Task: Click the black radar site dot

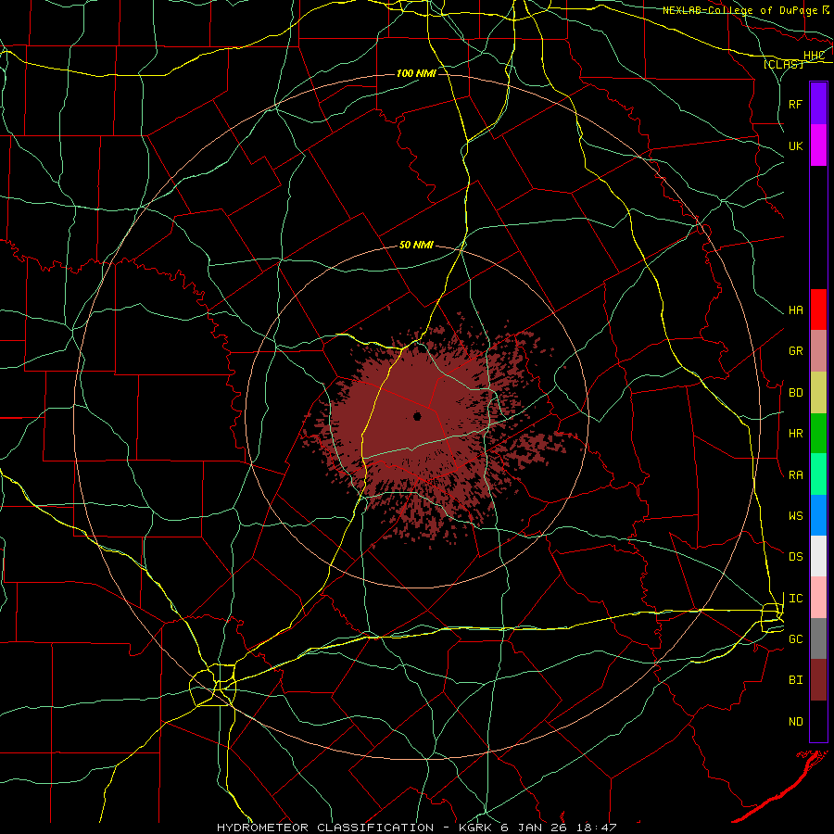Action: [418, 416]
